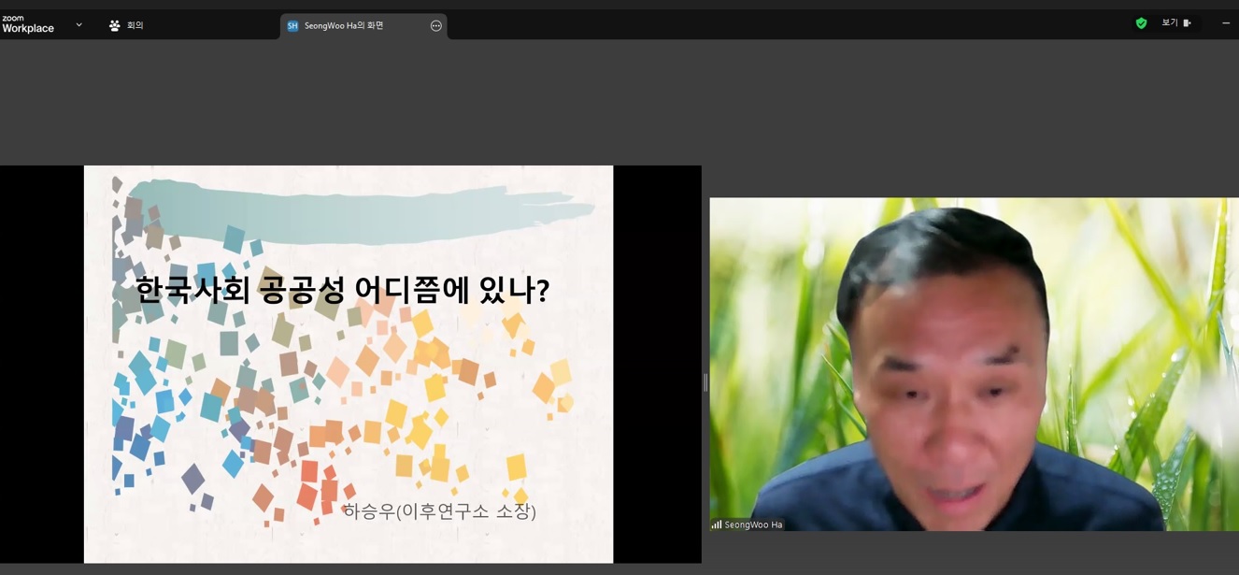1239x575 pixels.
Task: Click the teal brushstroke atop the slide
Action: [x=355, y=212]
